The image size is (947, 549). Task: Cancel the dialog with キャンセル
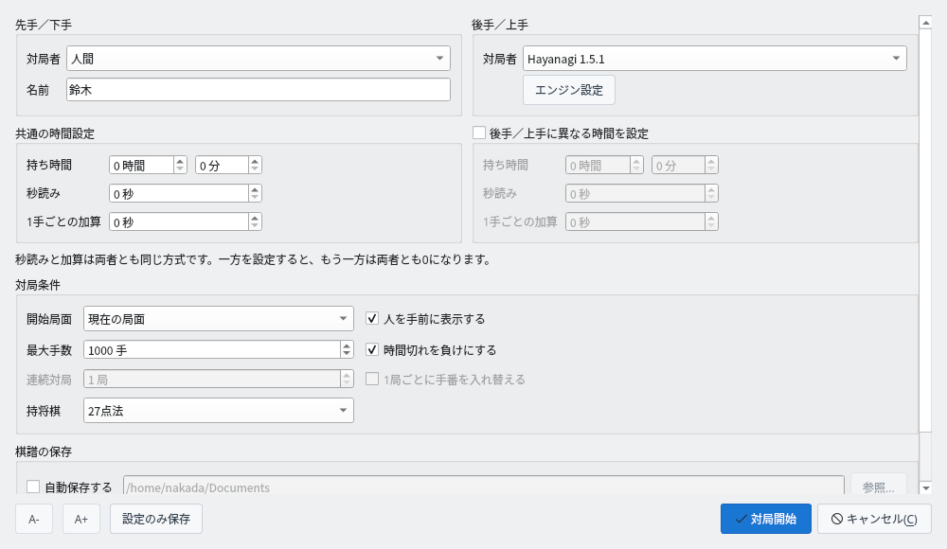pyautogui.click(x=874, y=519)
